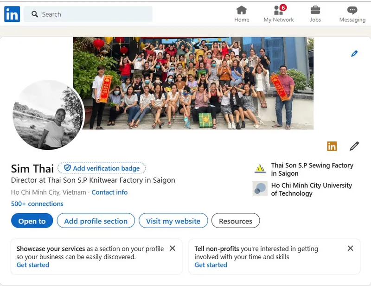This screenshot has height=286, width=371.
Task: Click the gold LinkedIn Premium icon
Action: pos(332,146)
